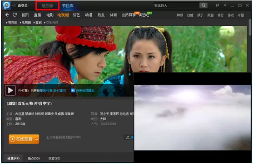Click the 英超 shortcut link
The width and height of the screenshot is (253, 165).
[x=210, y=15]
